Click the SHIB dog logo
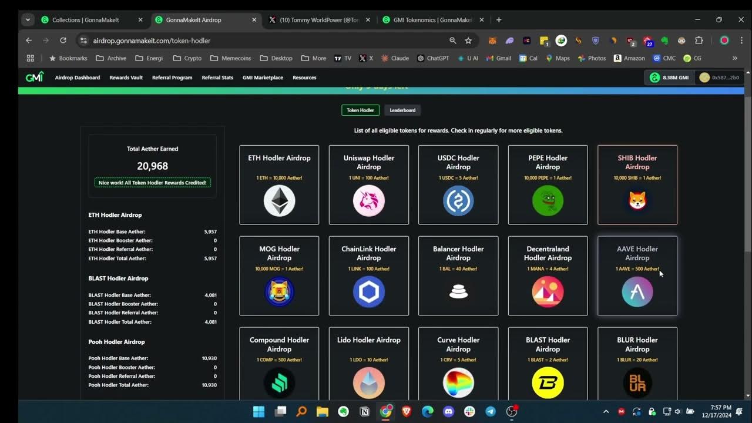 click(x=637, y=201)
